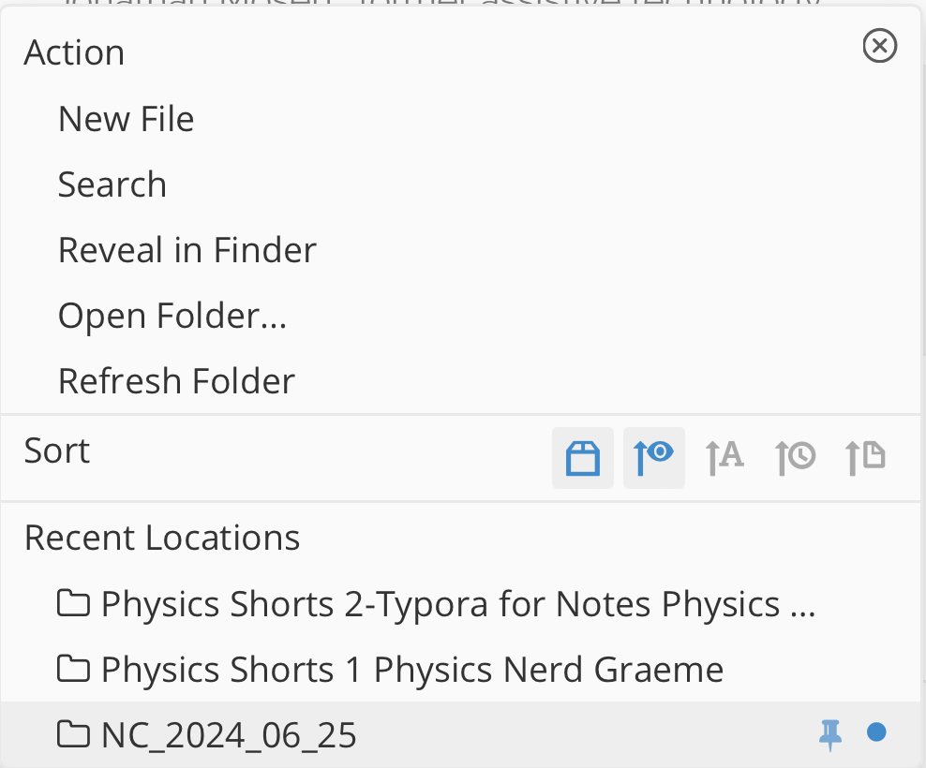Close the Action popup panel
Screen dimensions: 926x768
click(879, 46)
